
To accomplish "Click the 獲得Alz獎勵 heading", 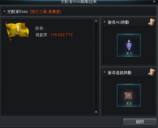I will [x=118, y=22].
